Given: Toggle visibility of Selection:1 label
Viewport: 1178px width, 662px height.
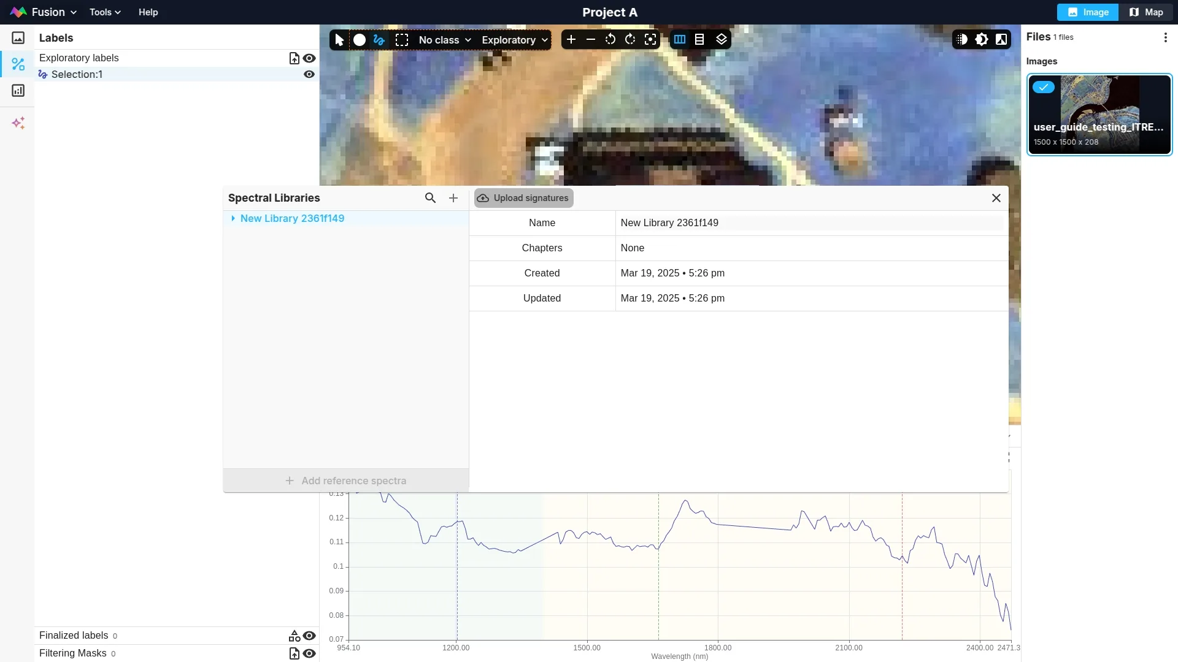Looking at the screenshot, I should [x=309, y=74].
